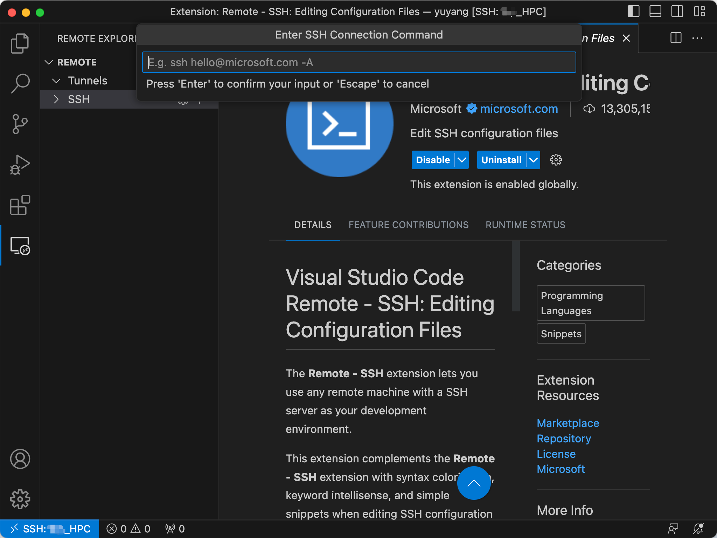Click forwarded ports indicator in status bar
The image size is (717, 538).
[175, 529]
